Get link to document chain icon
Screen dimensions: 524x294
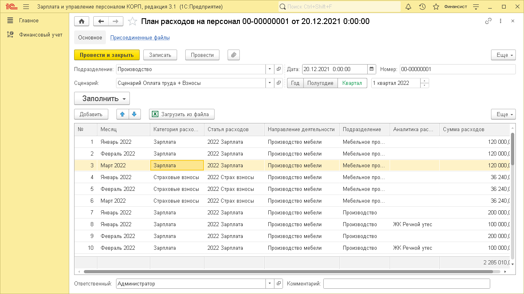(488, 21)
